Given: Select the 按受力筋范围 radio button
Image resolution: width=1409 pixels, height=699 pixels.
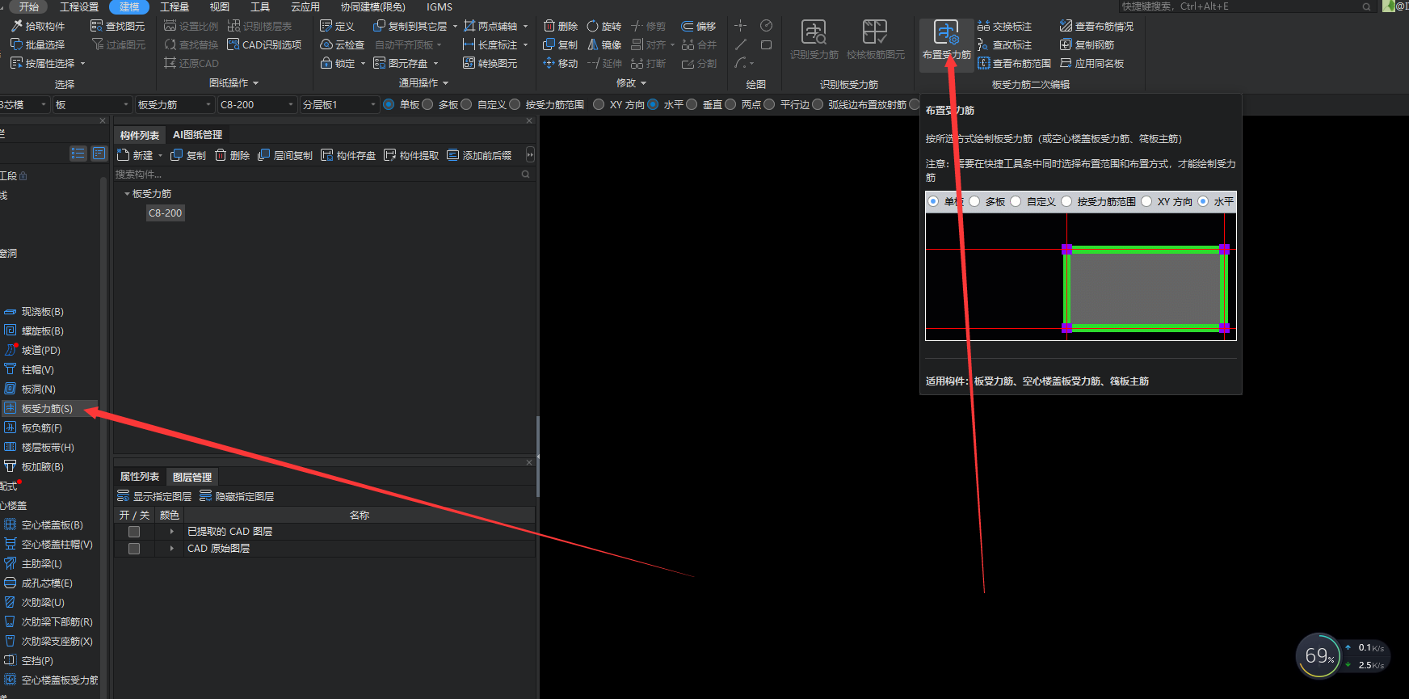Looking at the screenshot, I should tap(515, 104).
